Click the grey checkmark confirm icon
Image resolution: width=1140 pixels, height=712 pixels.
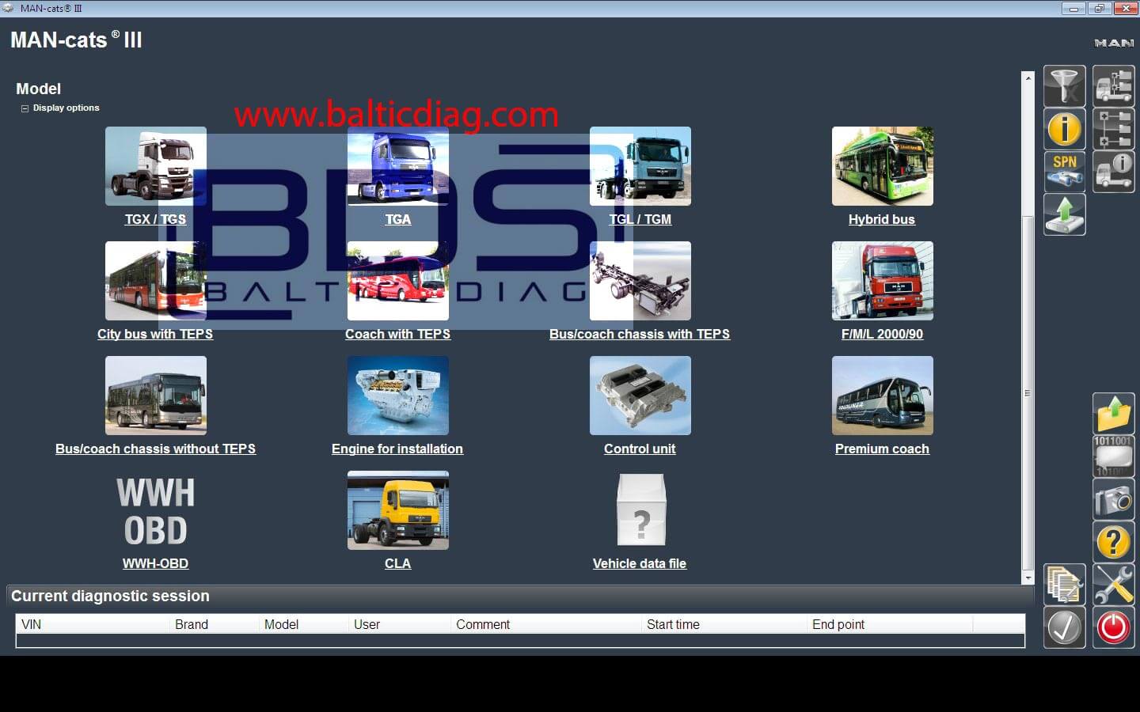click(1064, 627)
